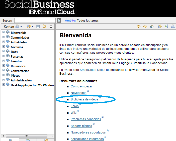Open the Aplicaciones integradas link
176x141 pixels.
(x=87, y=139)
